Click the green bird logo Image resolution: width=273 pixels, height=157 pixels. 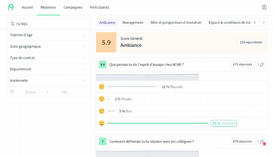[x=11, y=7]
